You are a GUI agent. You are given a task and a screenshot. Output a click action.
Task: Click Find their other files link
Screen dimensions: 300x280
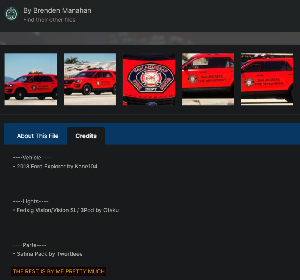49,20
